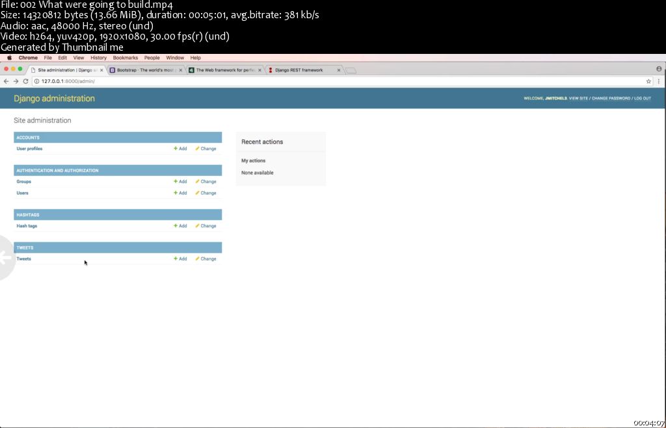Open the Tweets model link
This screenshot has width=666, height=428.
pyautogui.click(x=24, y=258)
